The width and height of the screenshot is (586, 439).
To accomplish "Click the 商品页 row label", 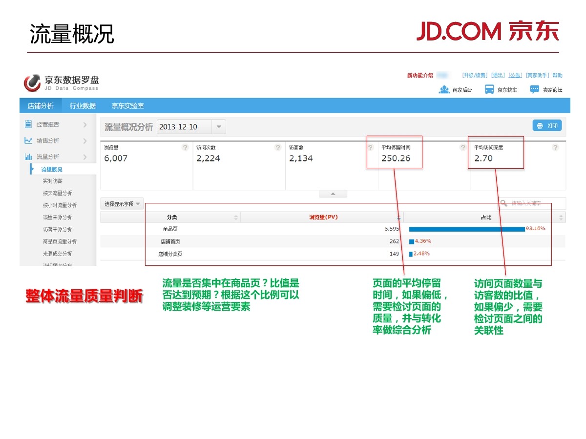I will 171,229.
